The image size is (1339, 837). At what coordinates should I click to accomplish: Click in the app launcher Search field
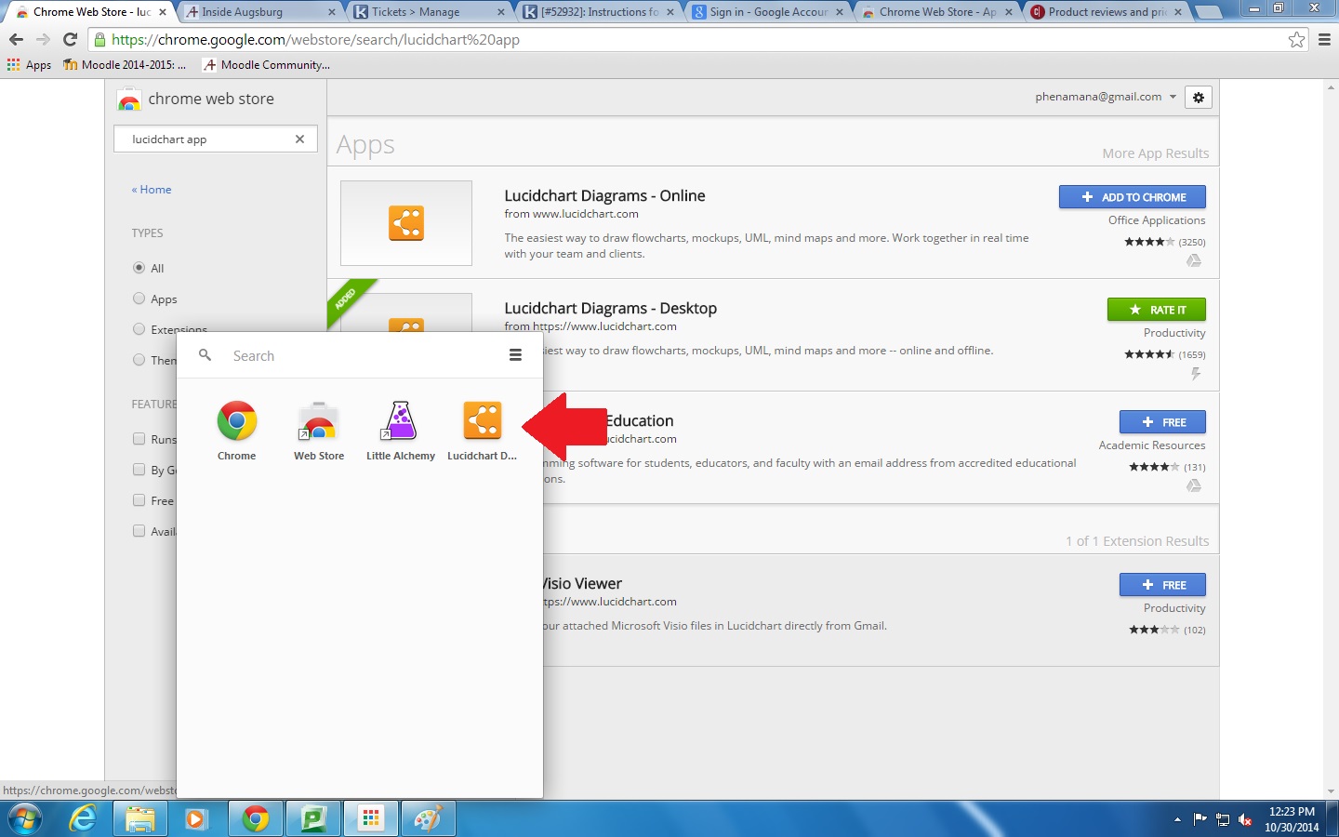click(363, 356)
